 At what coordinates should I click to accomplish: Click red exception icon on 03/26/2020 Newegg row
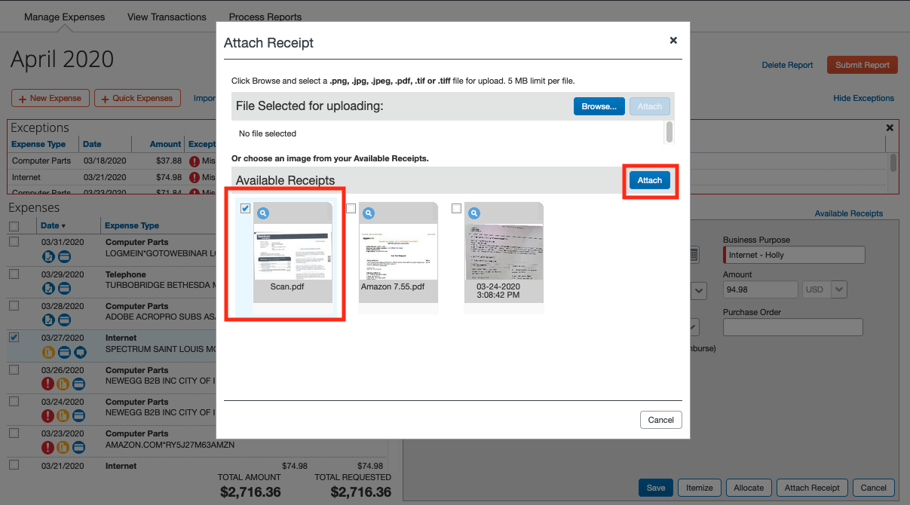[x=47, y=384]
